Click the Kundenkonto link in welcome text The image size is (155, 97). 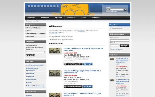click(53, 33)
